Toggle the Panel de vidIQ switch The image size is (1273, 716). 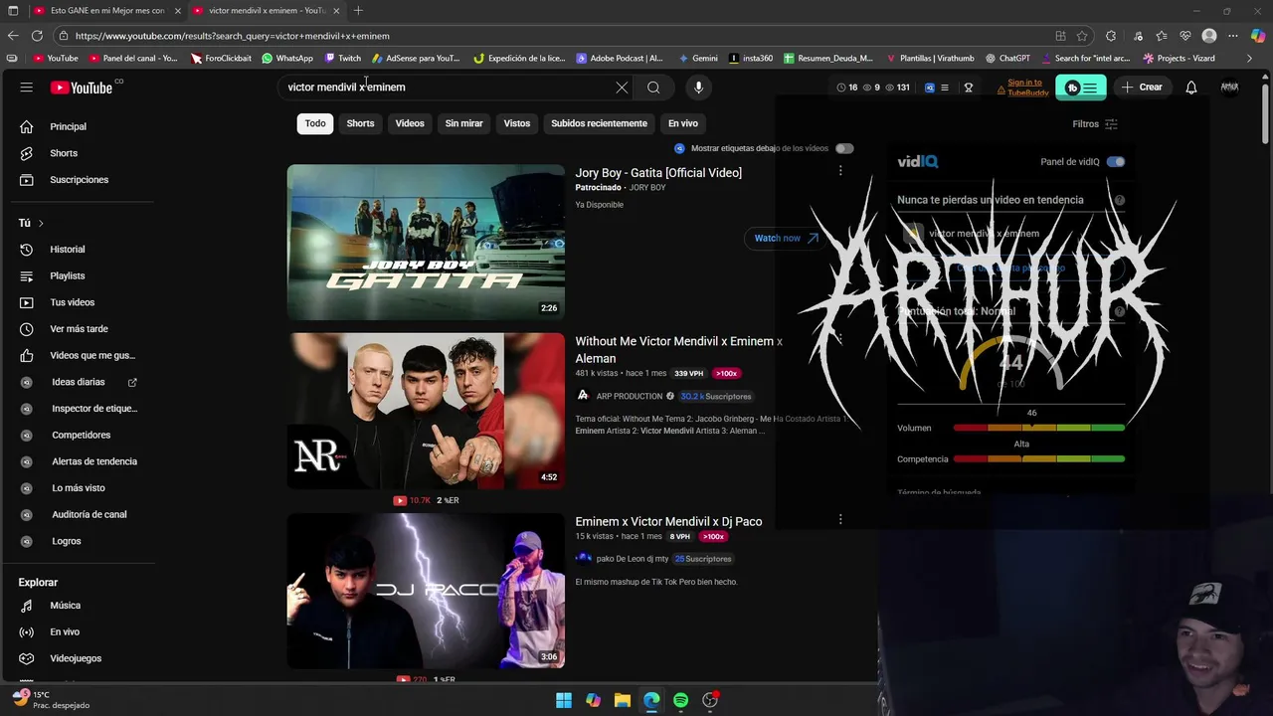1115,162
